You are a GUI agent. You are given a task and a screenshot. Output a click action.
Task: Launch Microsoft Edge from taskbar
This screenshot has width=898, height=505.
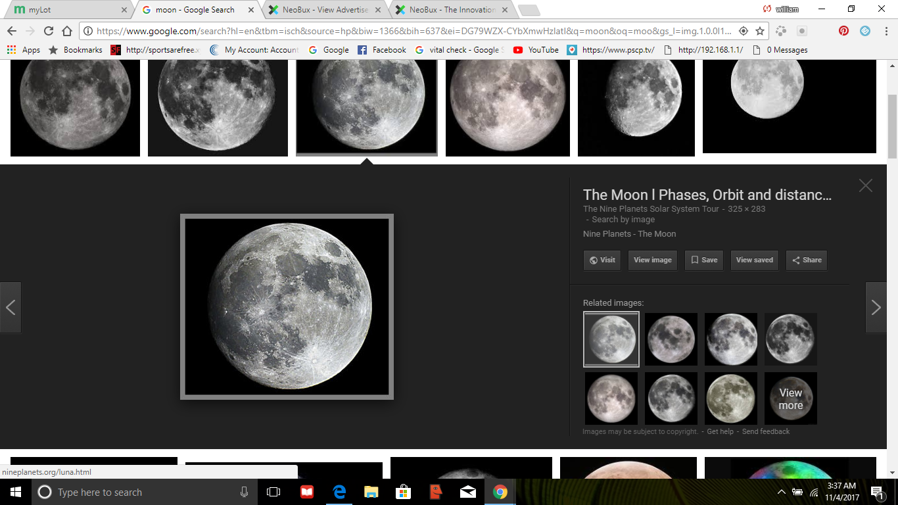click(339, 492)
